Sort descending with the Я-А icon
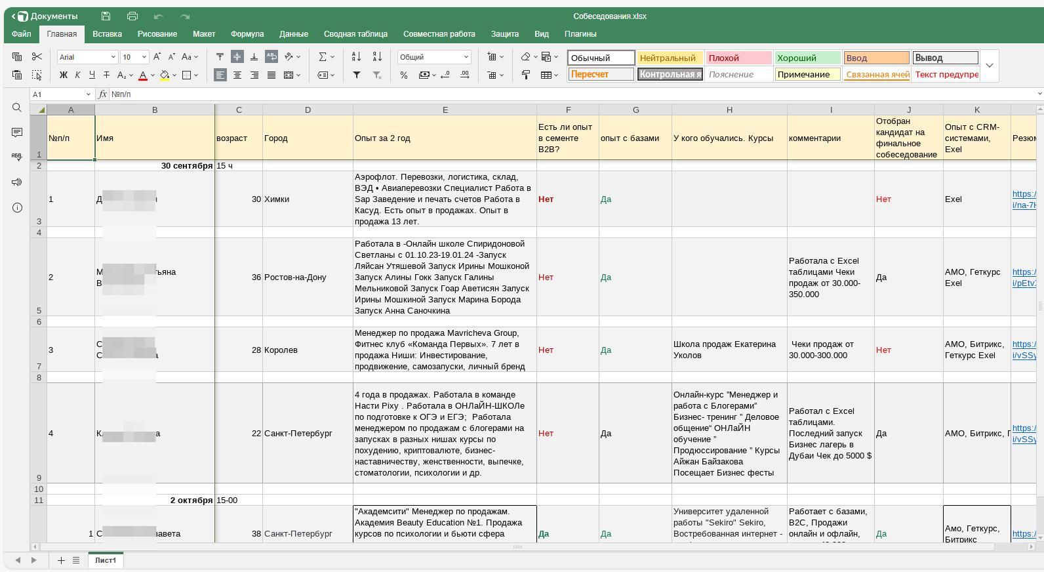Screen dimensions: 1044x572 click(x=377, y=57)
